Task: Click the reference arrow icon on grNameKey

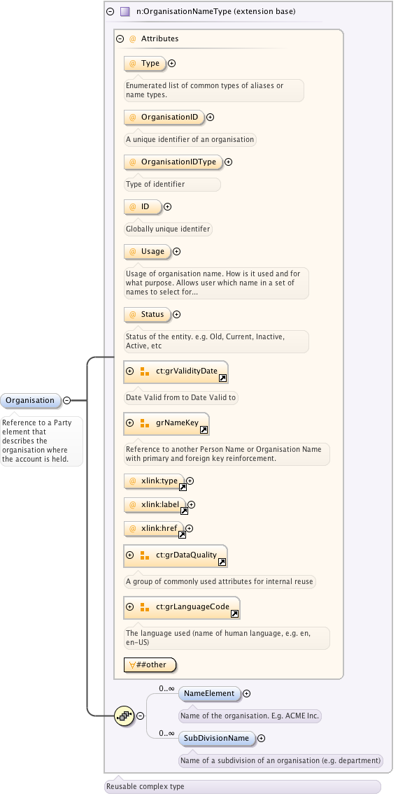Action: (204, 430)
